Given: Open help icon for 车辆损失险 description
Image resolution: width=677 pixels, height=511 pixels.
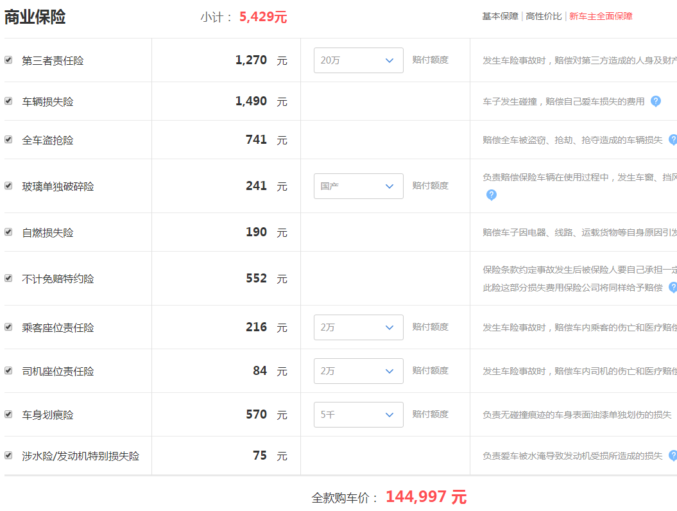Looking at the screenshot, I should click(x=655, y=101).
